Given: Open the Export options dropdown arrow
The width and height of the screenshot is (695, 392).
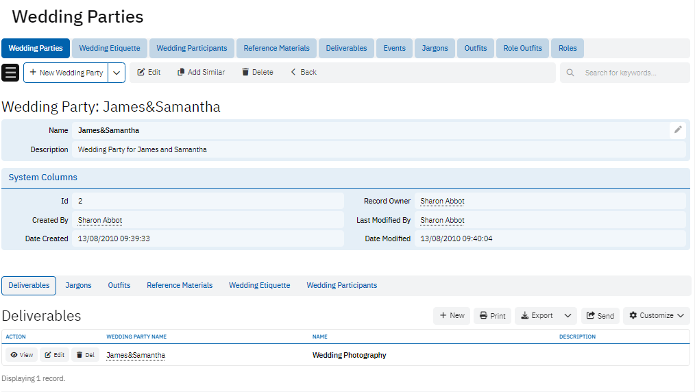Looking at the screenshot, I should click(568, 316).
